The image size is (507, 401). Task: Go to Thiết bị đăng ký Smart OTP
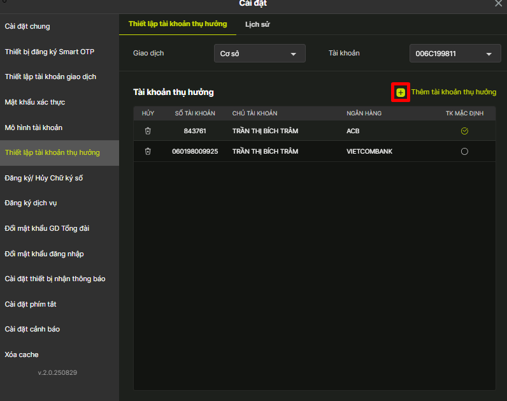tap(50, 52)
